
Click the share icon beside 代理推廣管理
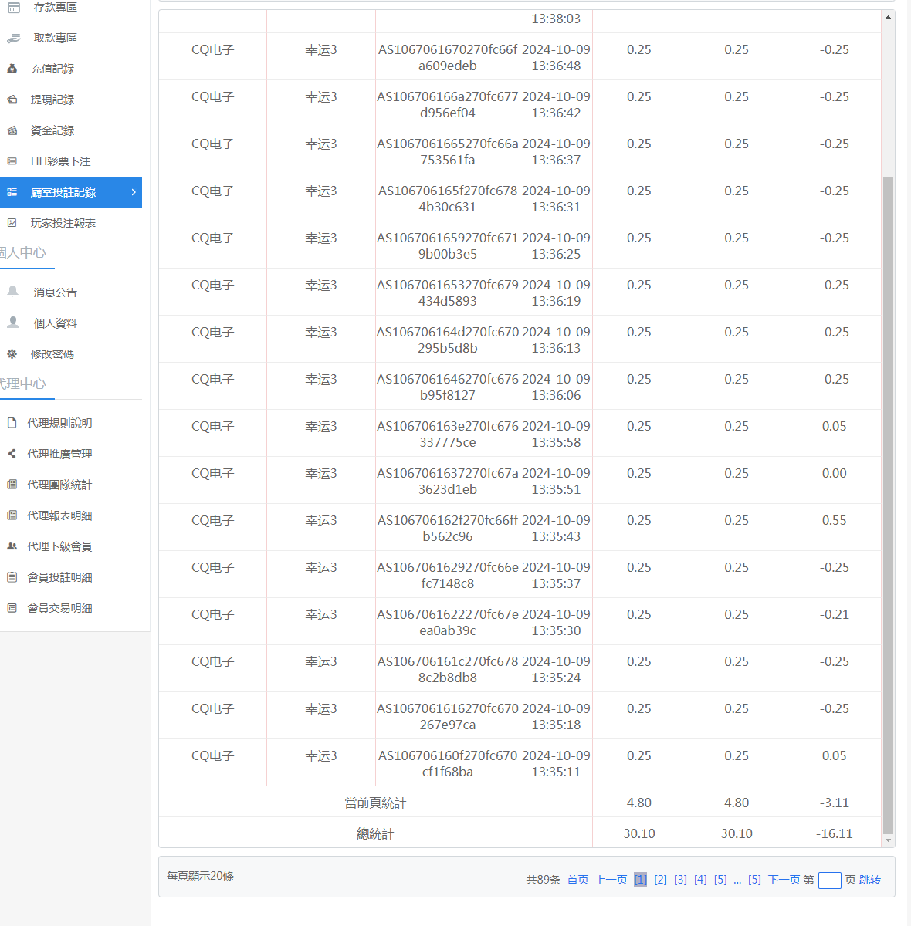click(12, 454)
